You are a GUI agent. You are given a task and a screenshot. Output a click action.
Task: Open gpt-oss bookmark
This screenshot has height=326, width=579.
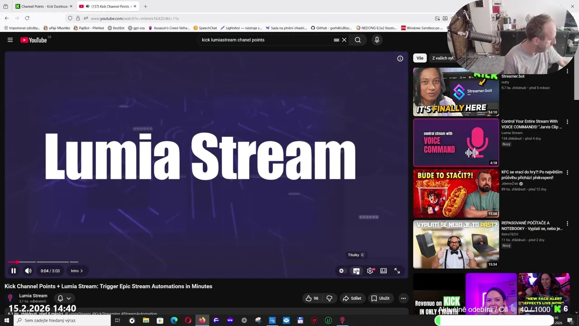[x=136, y=28]
